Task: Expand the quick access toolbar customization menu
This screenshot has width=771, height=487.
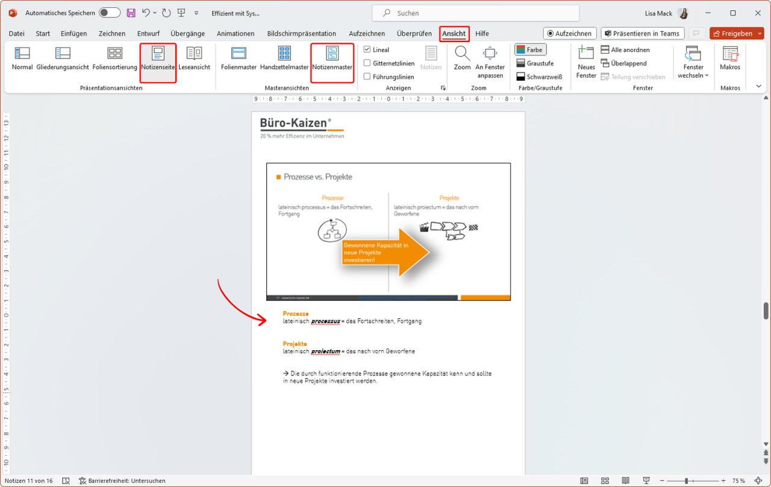Action: click(x=196, y=12)
